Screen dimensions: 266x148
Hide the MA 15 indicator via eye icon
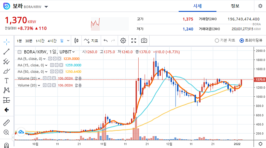(x=52, y=65)
